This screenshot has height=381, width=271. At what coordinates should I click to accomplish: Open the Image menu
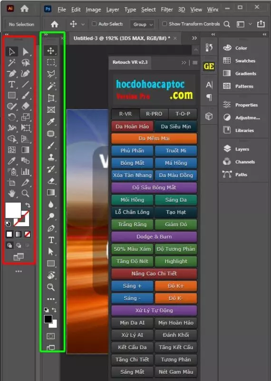tap(93, 10)
